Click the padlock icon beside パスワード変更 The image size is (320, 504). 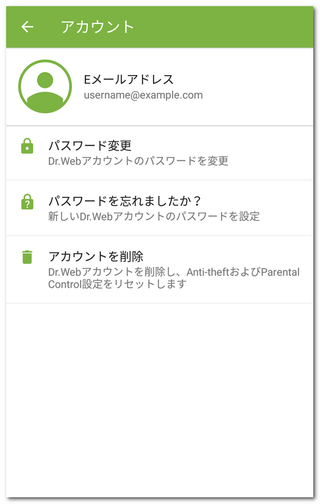(x=27, y=146)
